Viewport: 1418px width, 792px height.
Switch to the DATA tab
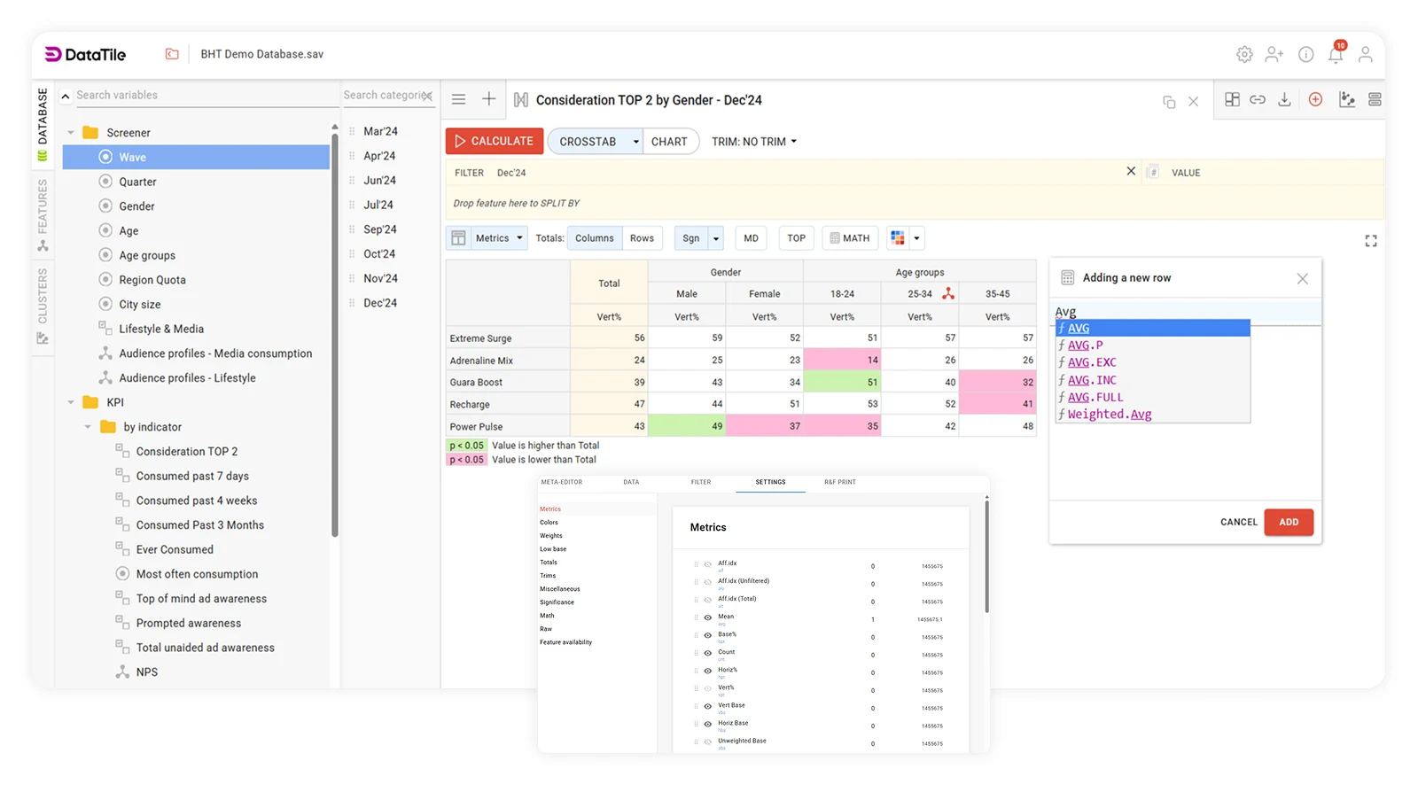631,482
